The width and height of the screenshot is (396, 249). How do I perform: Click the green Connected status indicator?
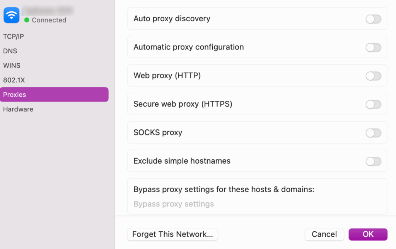point(26,20)
